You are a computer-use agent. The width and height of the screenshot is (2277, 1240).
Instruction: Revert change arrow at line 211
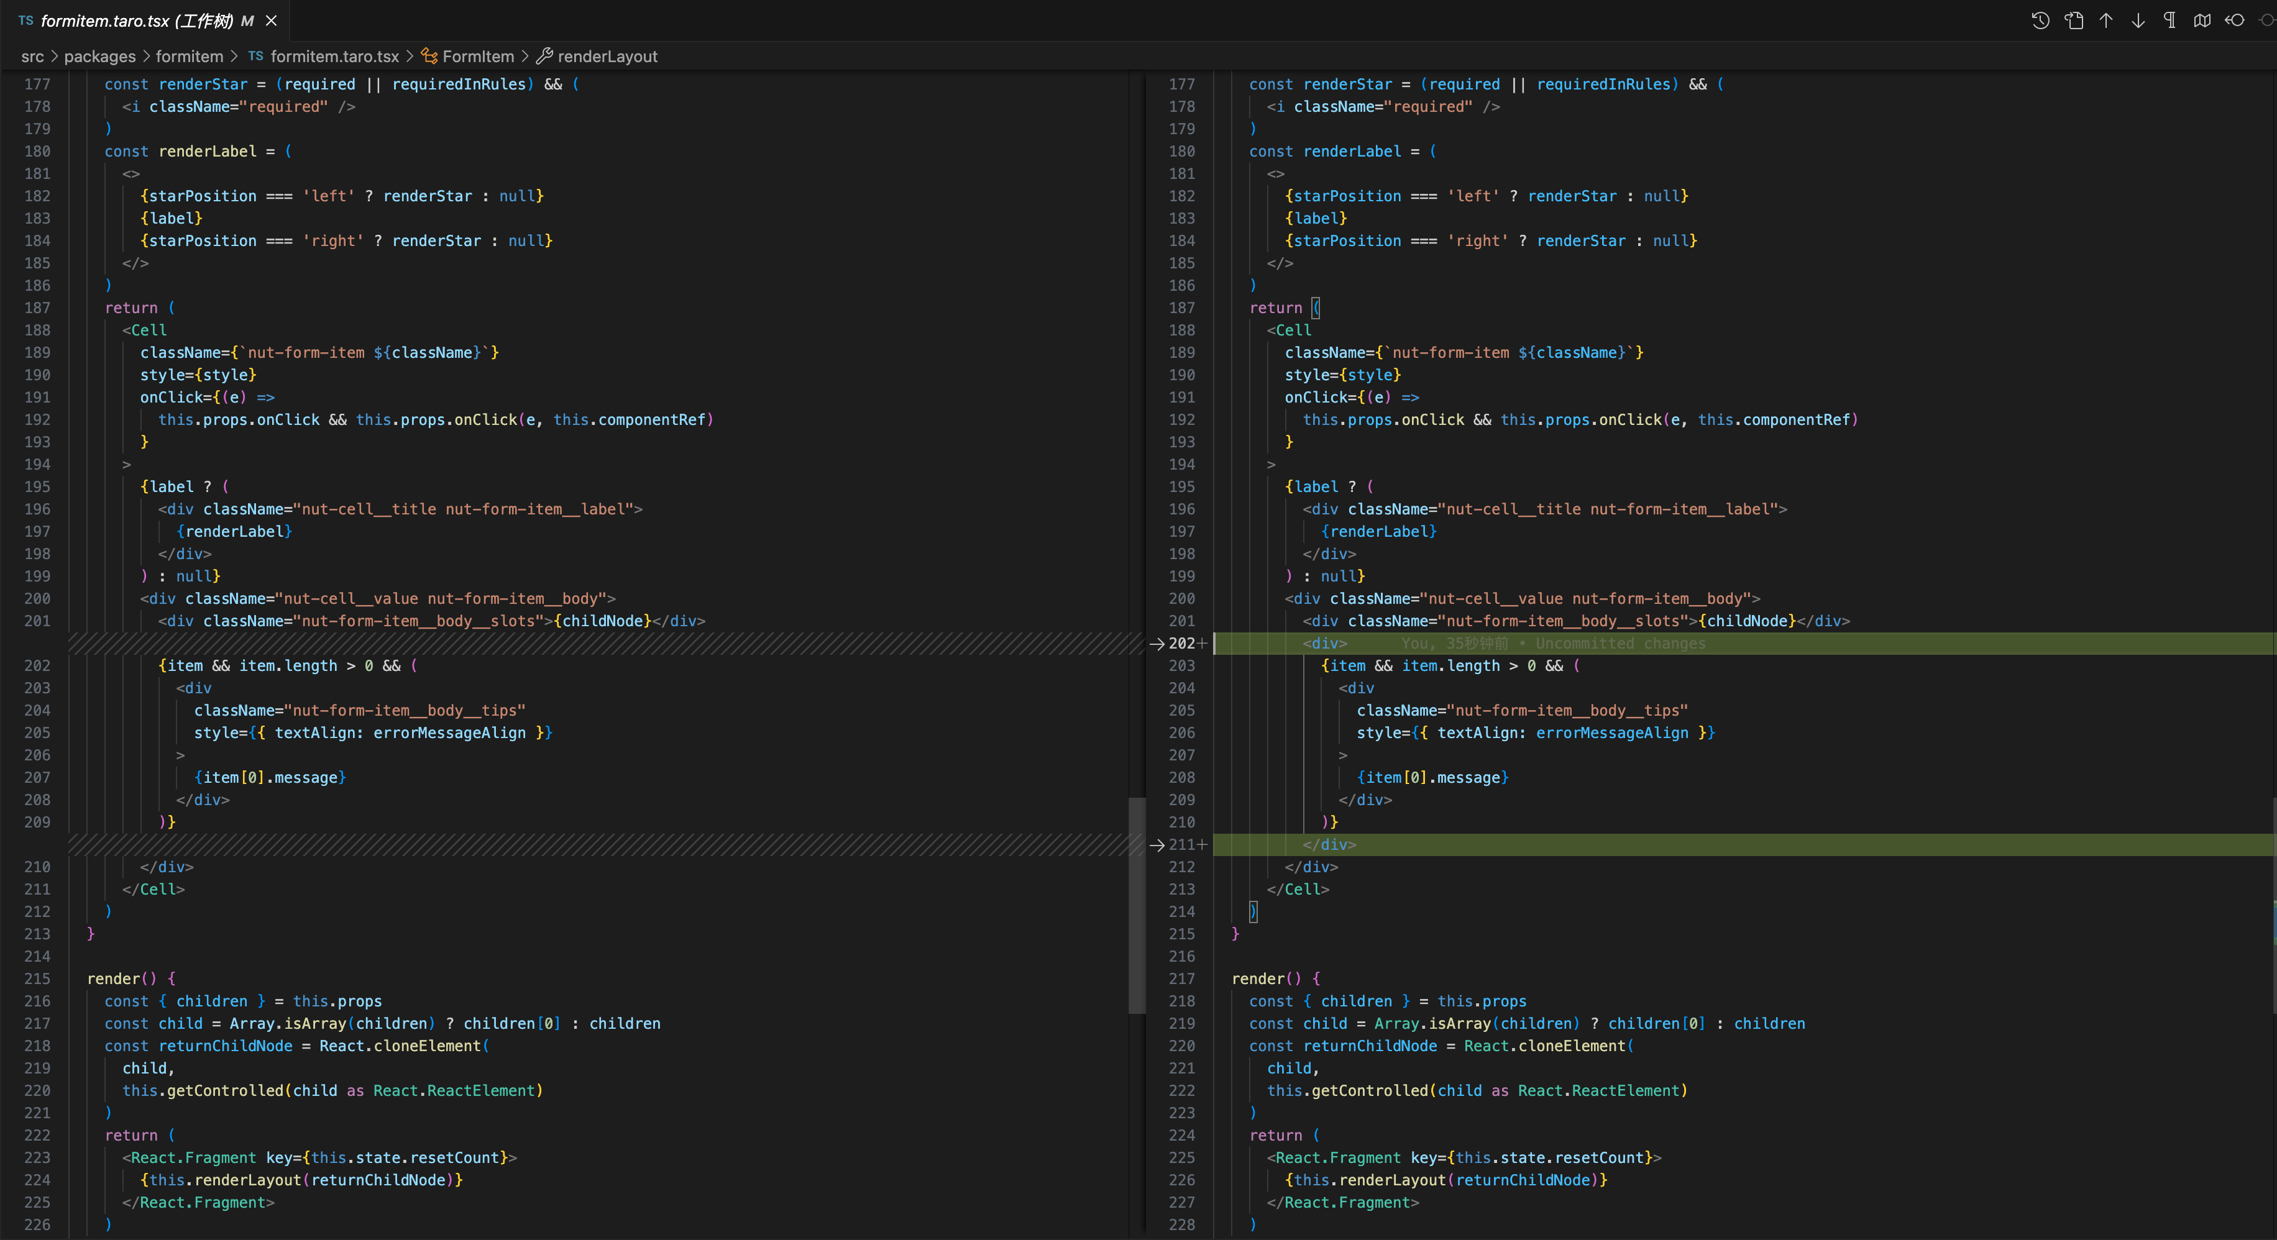[x=1156, y=845]
